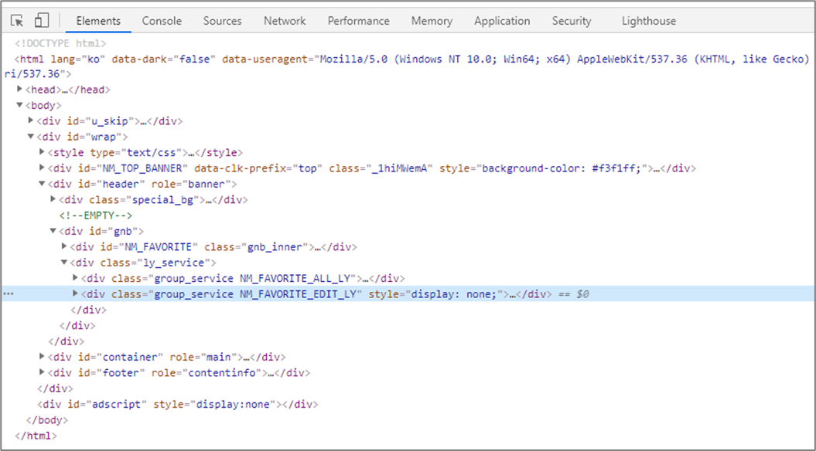Go to the Security tab
Screen dimensions: 816x451
(572, 22)
